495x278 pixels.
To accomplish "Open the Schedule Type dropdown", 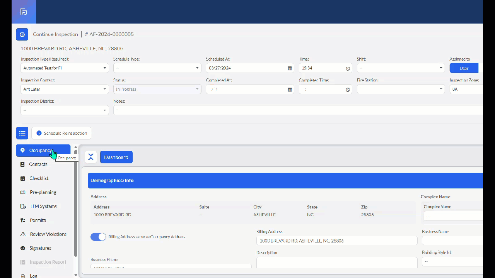I will click(157, 68).
